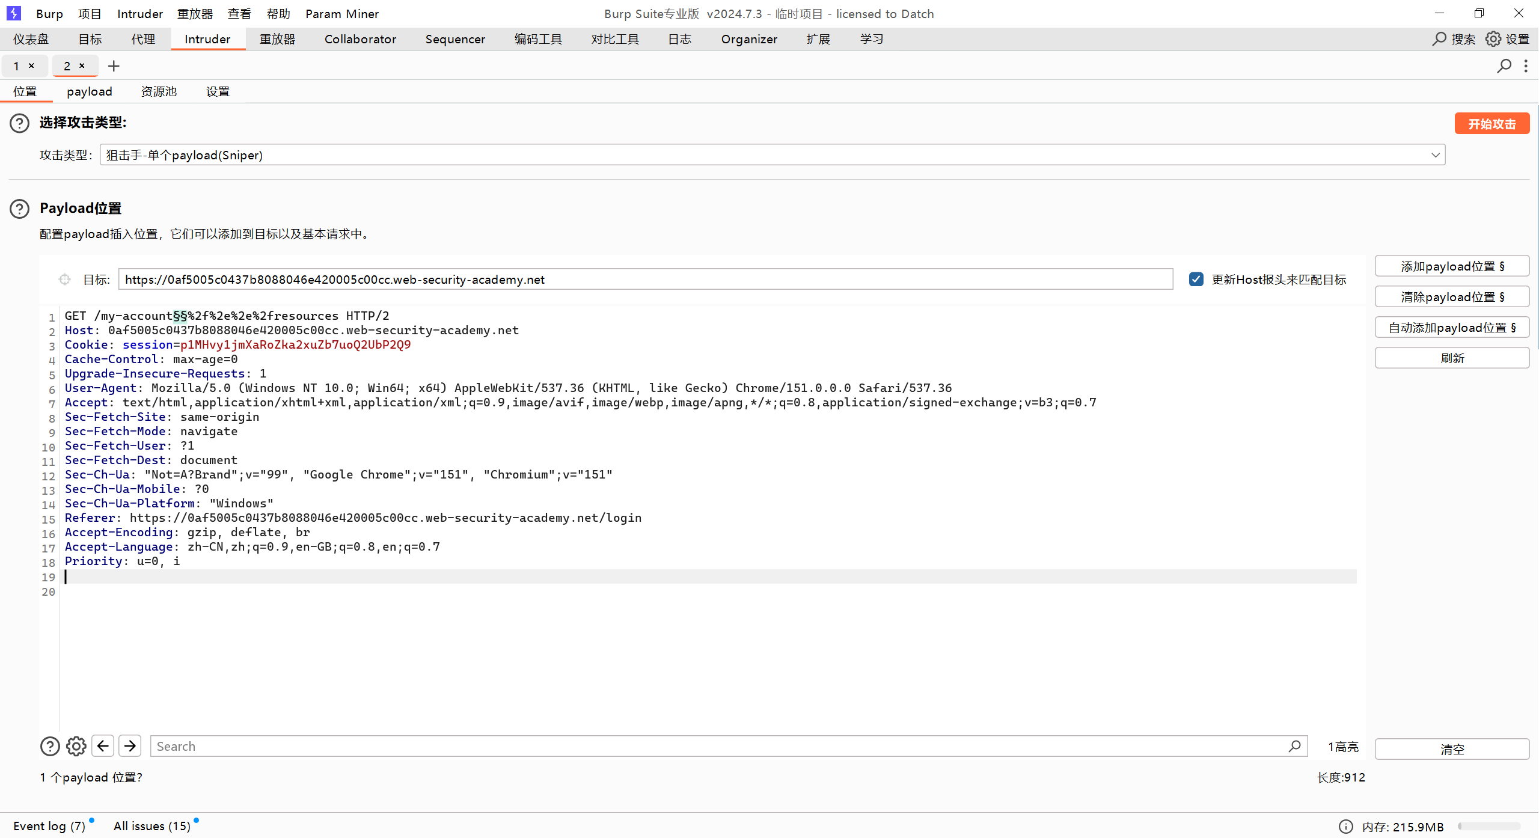Switch to the 学习 tab
Viewport: 1539px width, 838px height.
(x=871, y=39)
